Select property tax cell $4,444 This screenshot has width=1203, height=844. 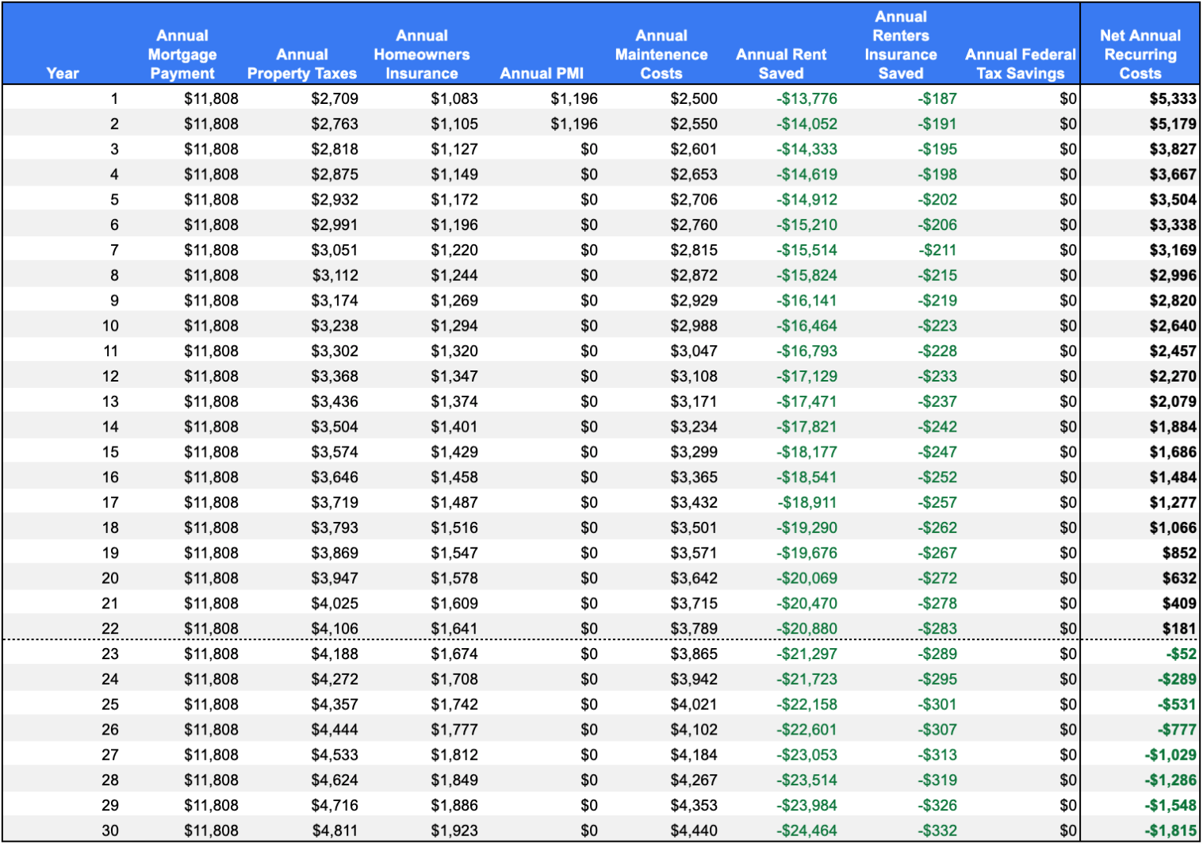[335, 730]
